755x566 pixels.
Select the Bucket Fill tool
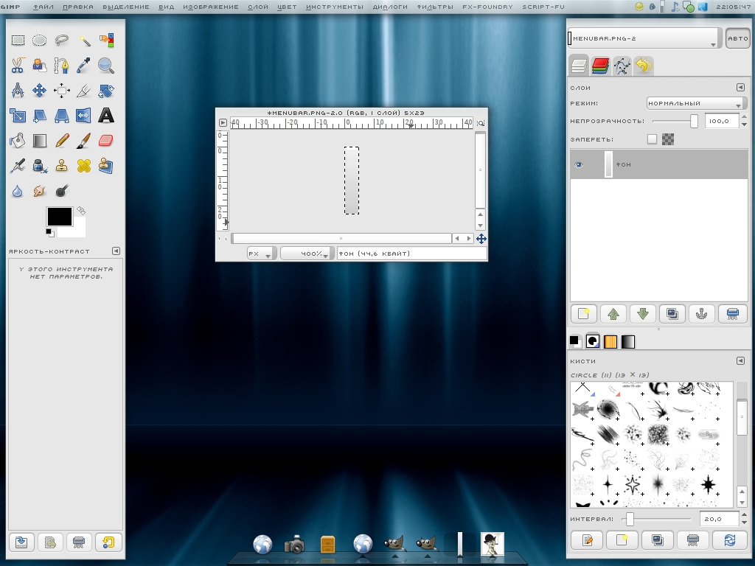[x=18, y=140]
